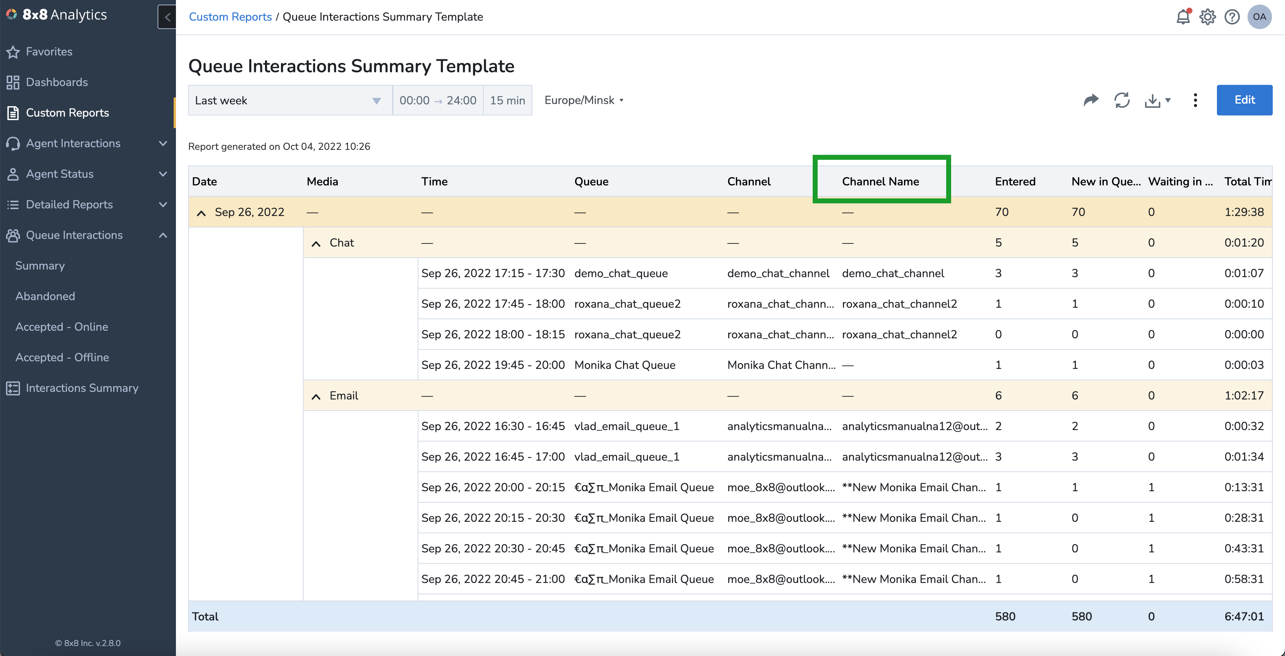Click the 8x8 Analytics logo
Screen dimensions: 1285x656
(x=56, y=15)
